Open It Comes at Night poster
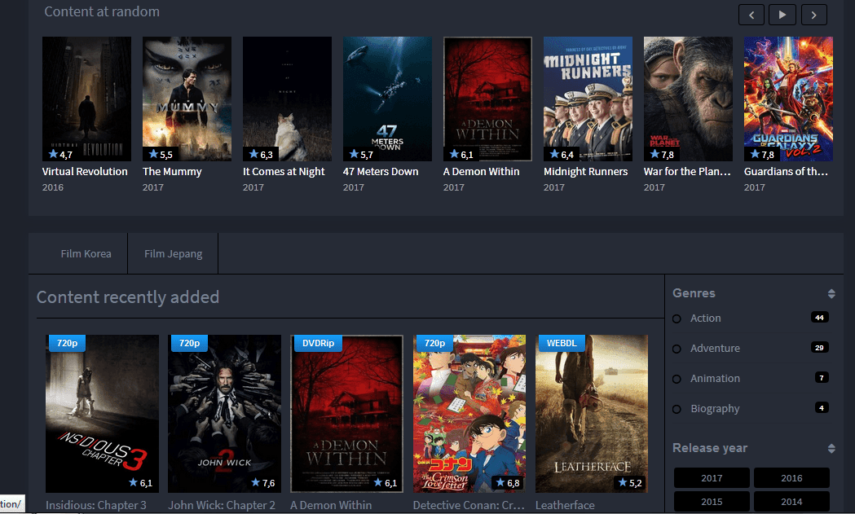The image size is (855, 514). click(288, 99)
